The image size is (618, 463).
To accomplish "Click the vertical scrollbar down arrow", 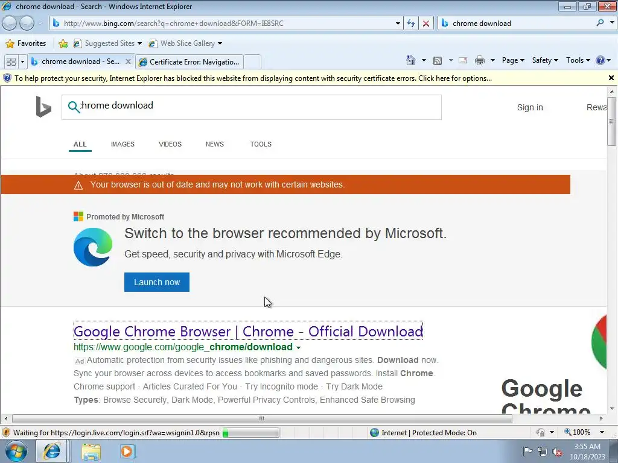I will (611, 409).
